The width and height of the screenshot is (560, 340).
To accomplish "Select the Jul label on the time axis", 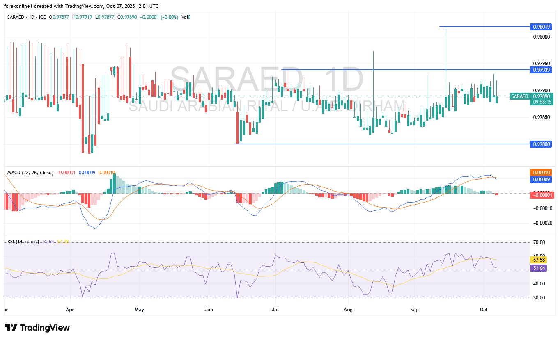I will (275, 310).
